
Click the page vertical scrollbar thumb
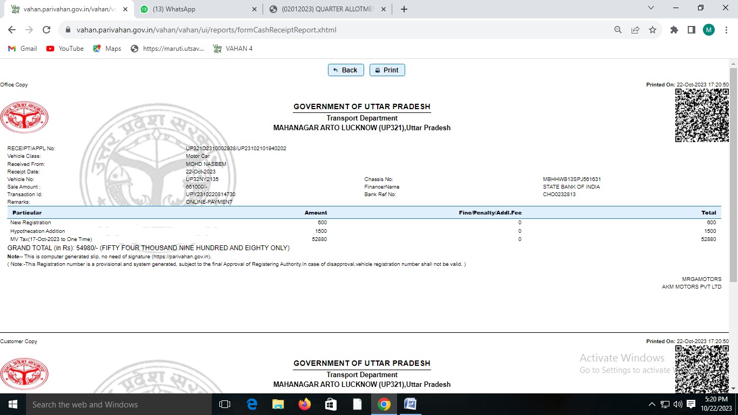point(733,175)
